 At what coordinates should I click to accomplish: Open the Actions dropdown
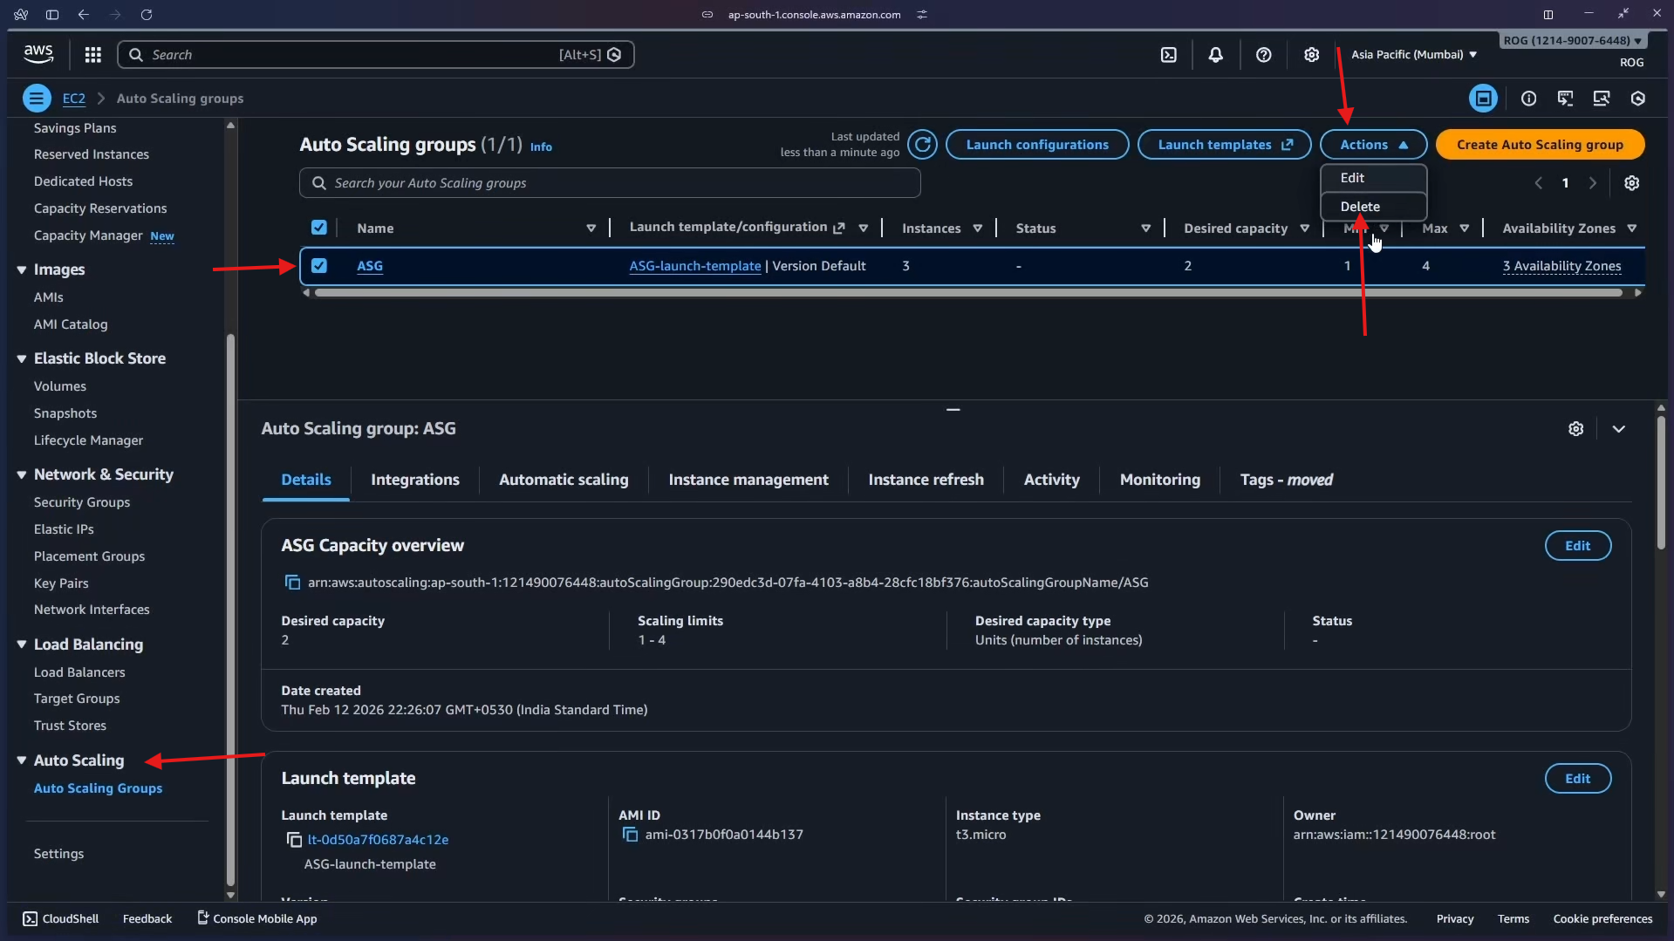point(1372,144)
